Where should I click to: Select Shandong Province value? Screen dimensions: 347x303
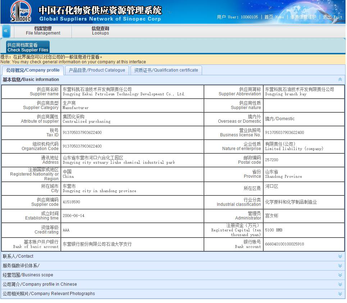[283, 174]
